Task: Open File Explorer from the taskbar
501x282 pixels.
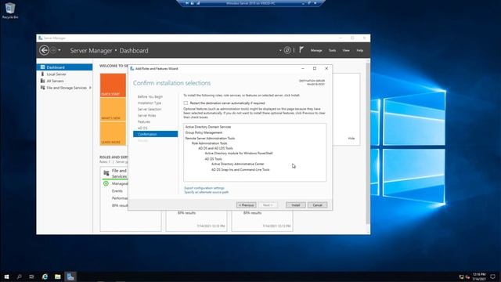Action: coord(57,277)
